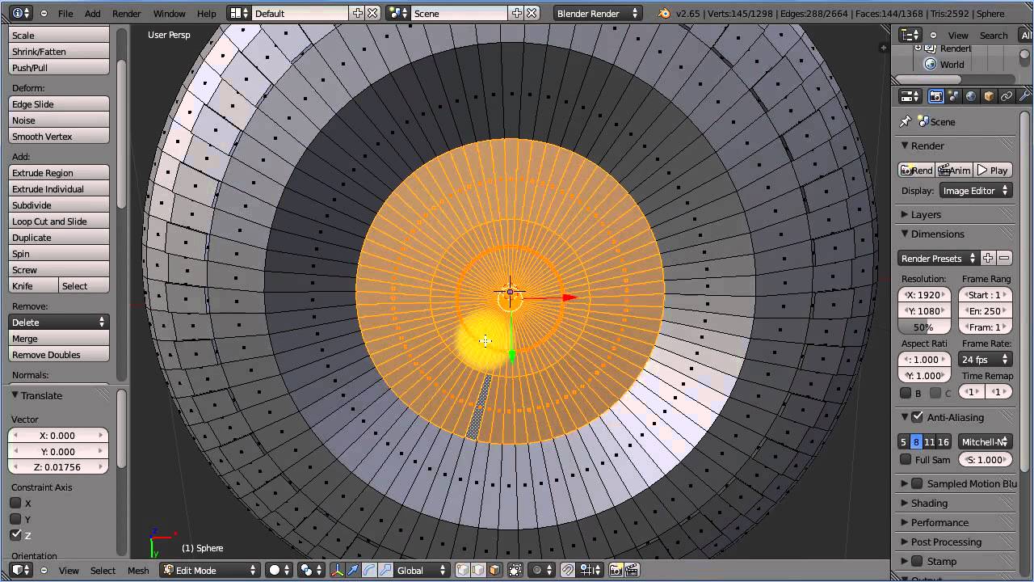1034x582 pixels.
Task: Enable Sampled Motion Blur checkbox
Action: pyautogui.click(x=917, y=483)
